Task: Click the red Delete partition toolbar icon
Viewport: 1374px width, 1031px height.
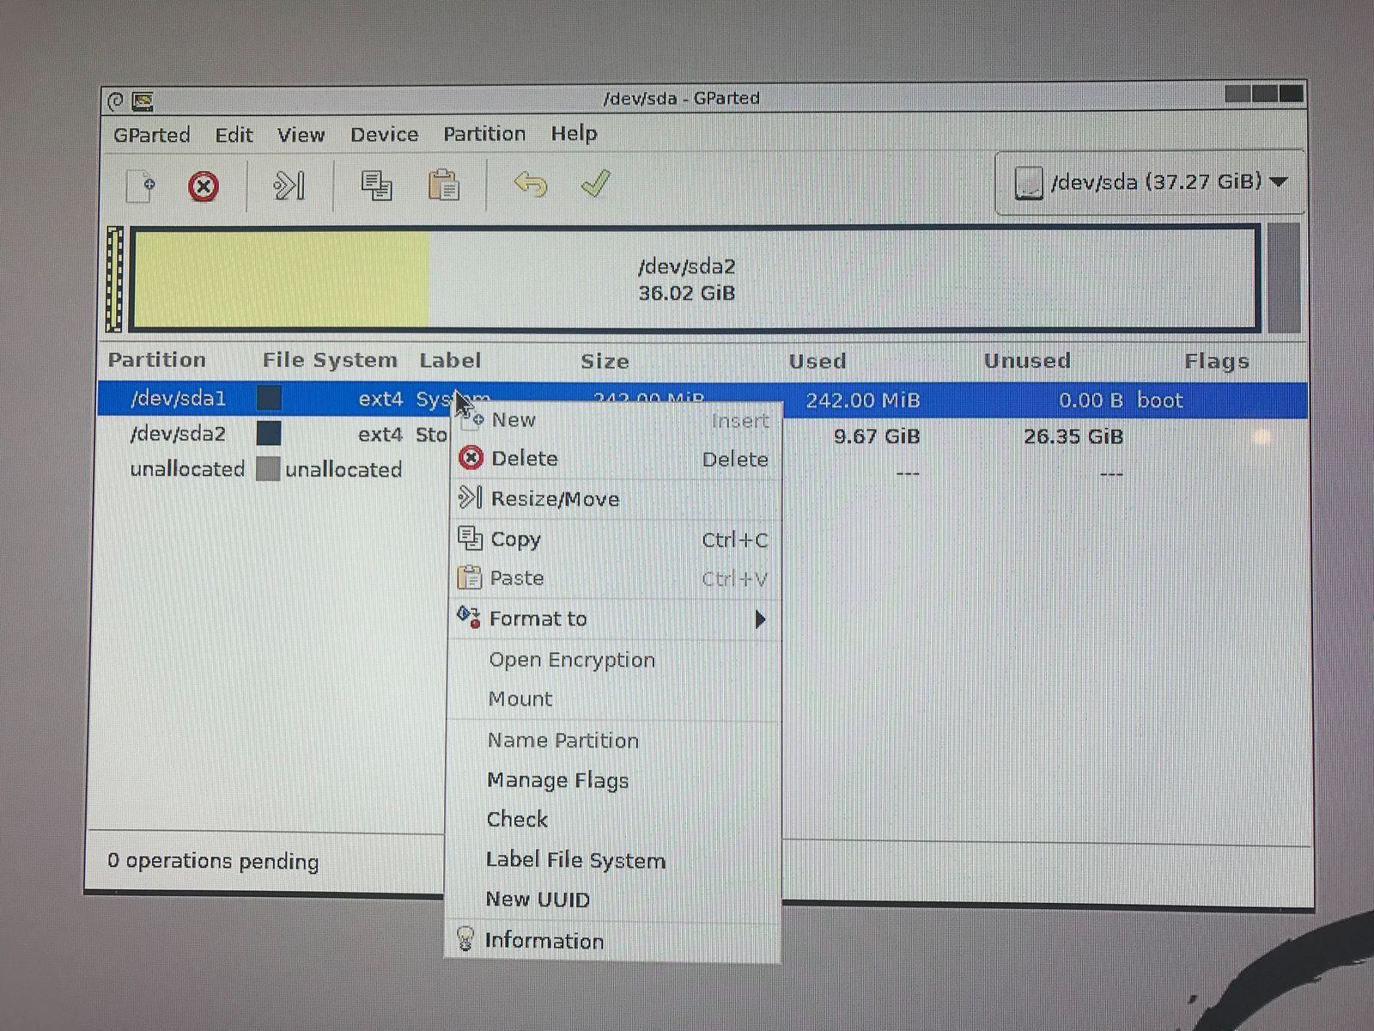Action: tap(204, 186)
